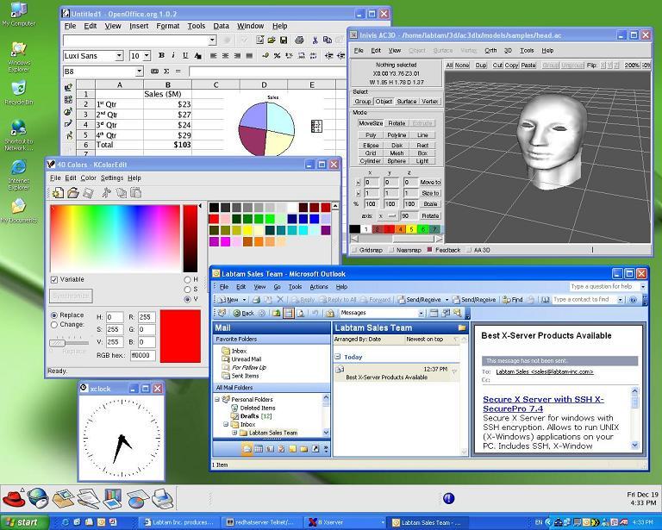This screenshot has height=530, width=662.
Task: Click the Sphere button in AC3D
Action: coord(397,161)
